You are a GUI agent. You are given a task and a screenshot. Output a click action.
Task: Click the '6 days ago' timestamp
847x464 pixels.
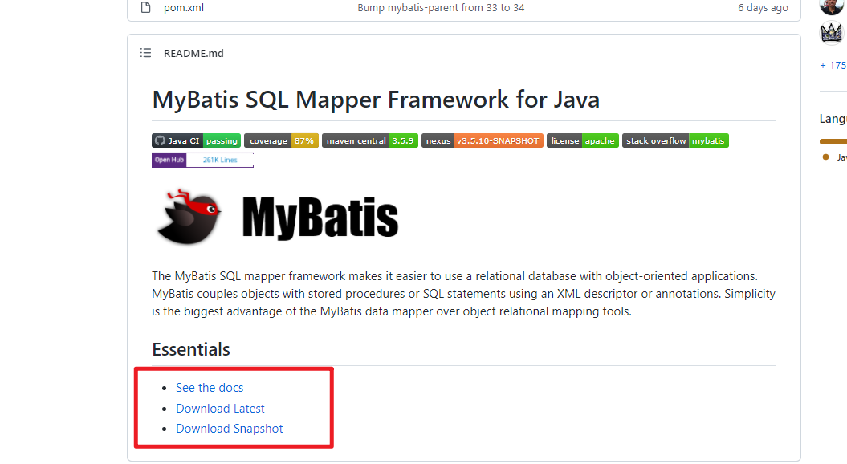point(763,7)
